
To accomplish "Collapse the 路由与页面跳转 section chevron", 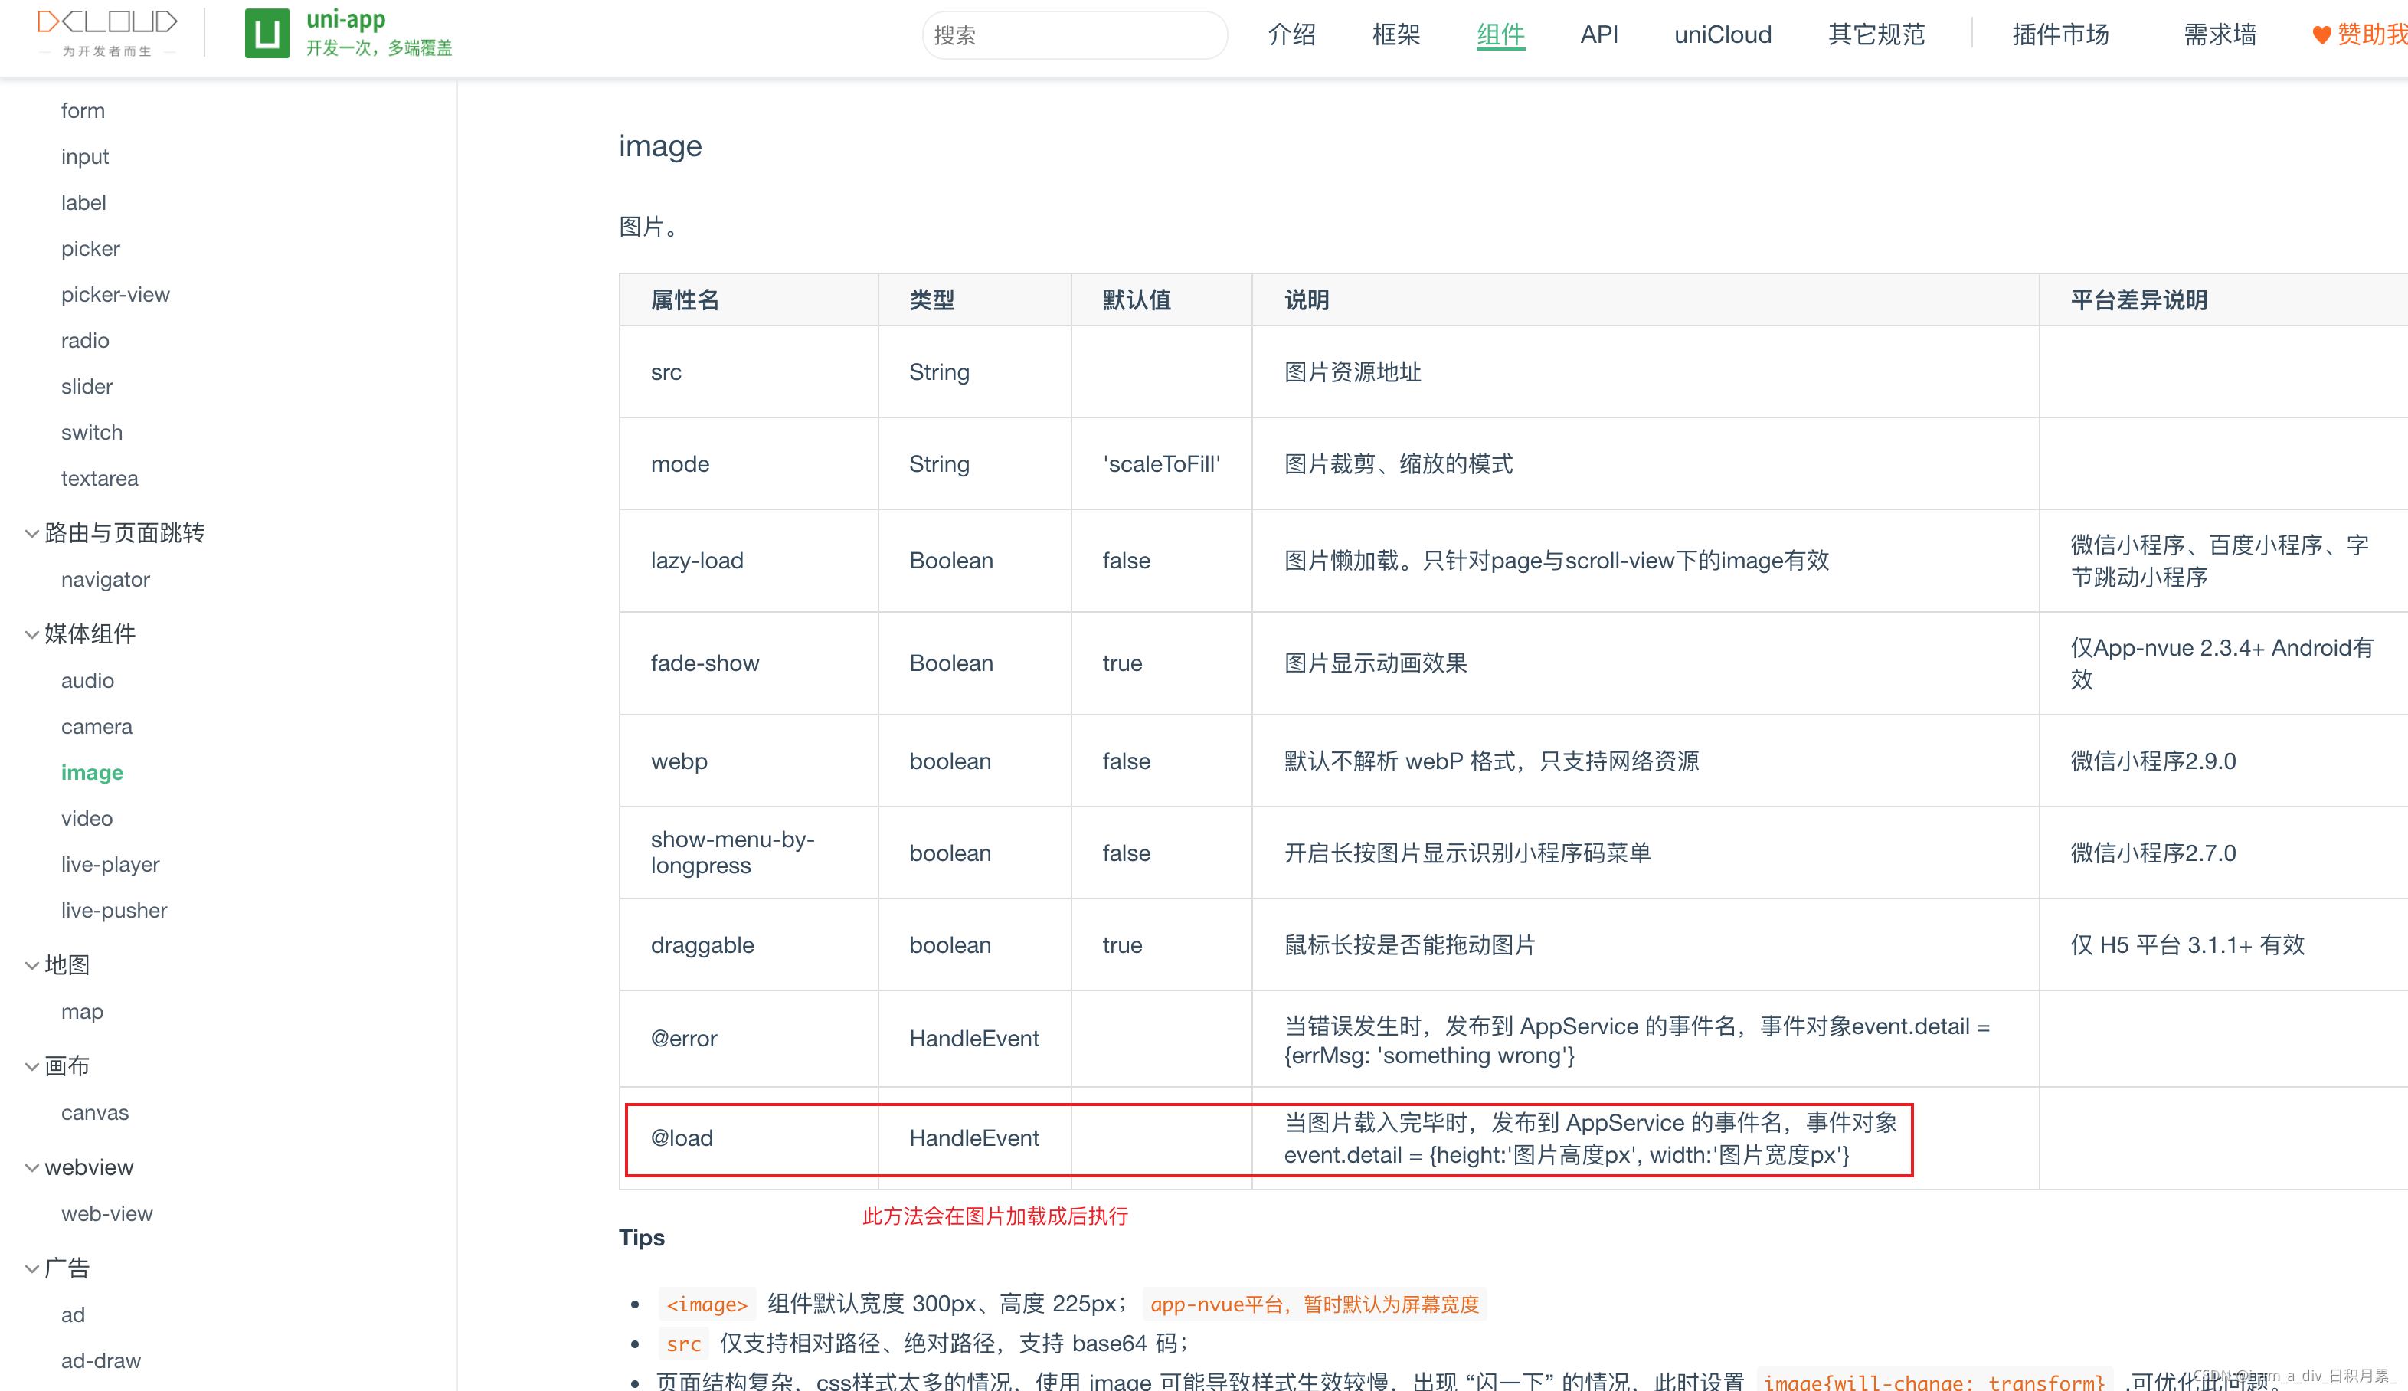I will click(x=32, y=533).
